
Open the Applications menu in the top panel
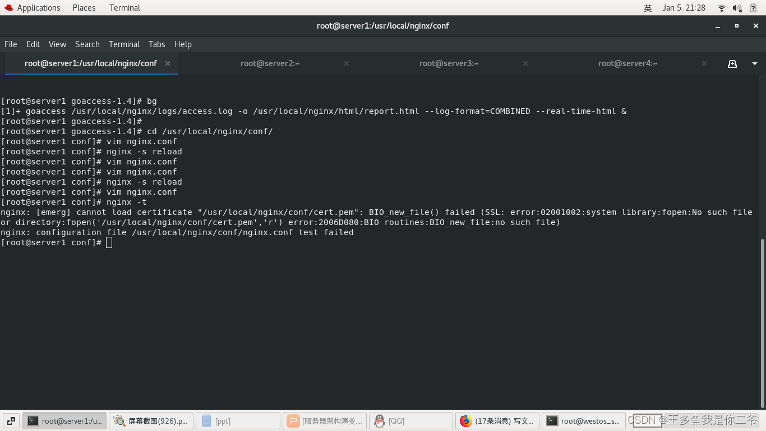click(39, 8)
